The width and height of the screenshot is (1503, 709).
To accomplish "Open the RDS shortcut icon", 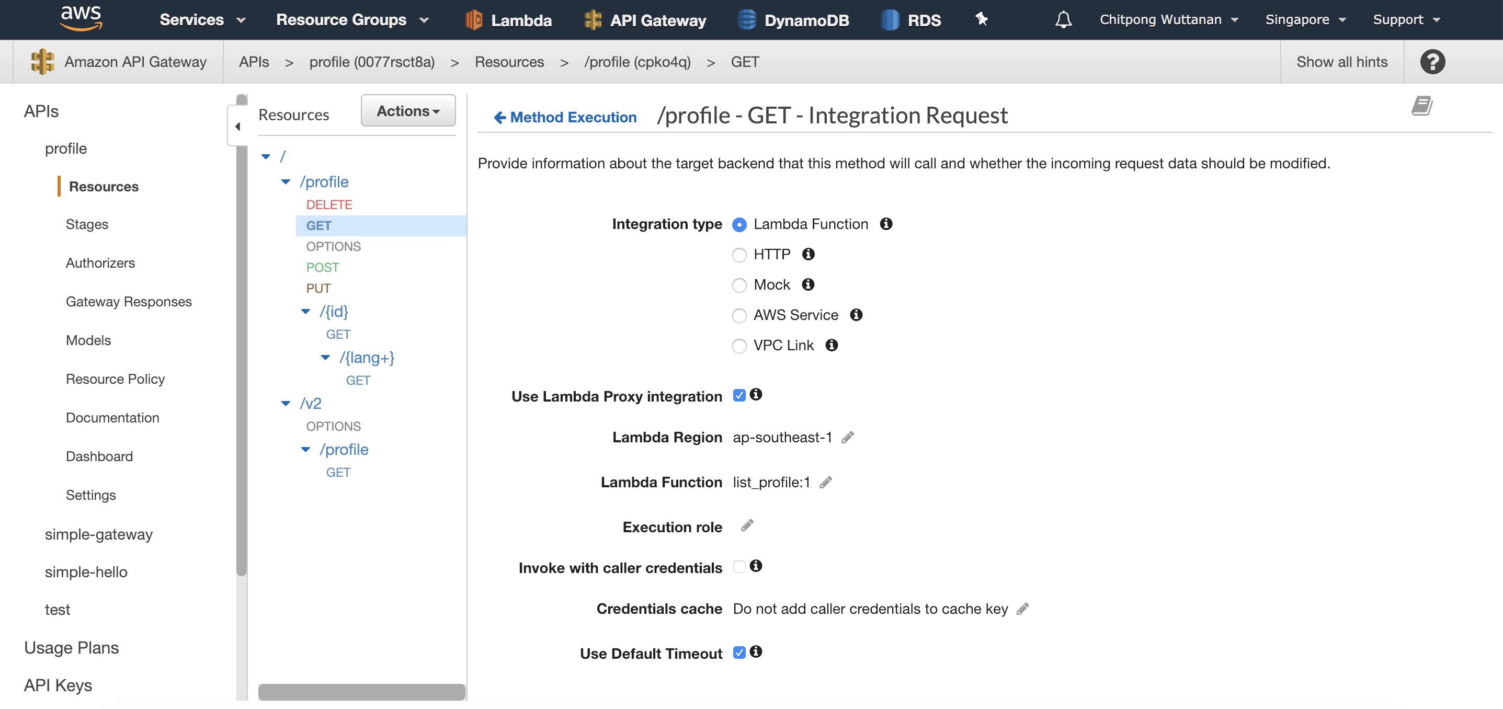I will (889, 20).
